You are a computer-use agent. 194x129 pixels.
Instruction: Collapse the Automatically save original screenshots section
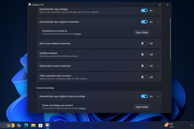(158, 22)
